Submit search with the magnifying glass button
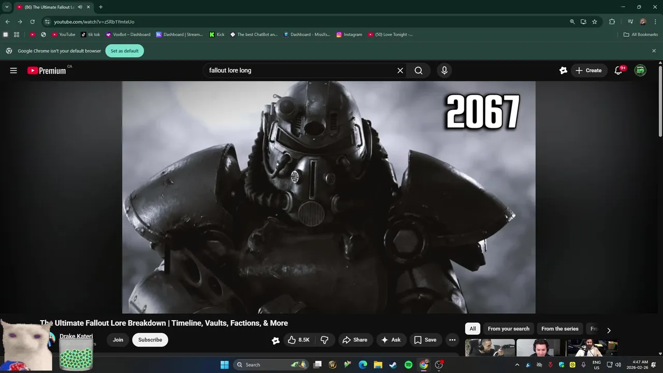This screenshot has height=373, width=663. (419, 70)
